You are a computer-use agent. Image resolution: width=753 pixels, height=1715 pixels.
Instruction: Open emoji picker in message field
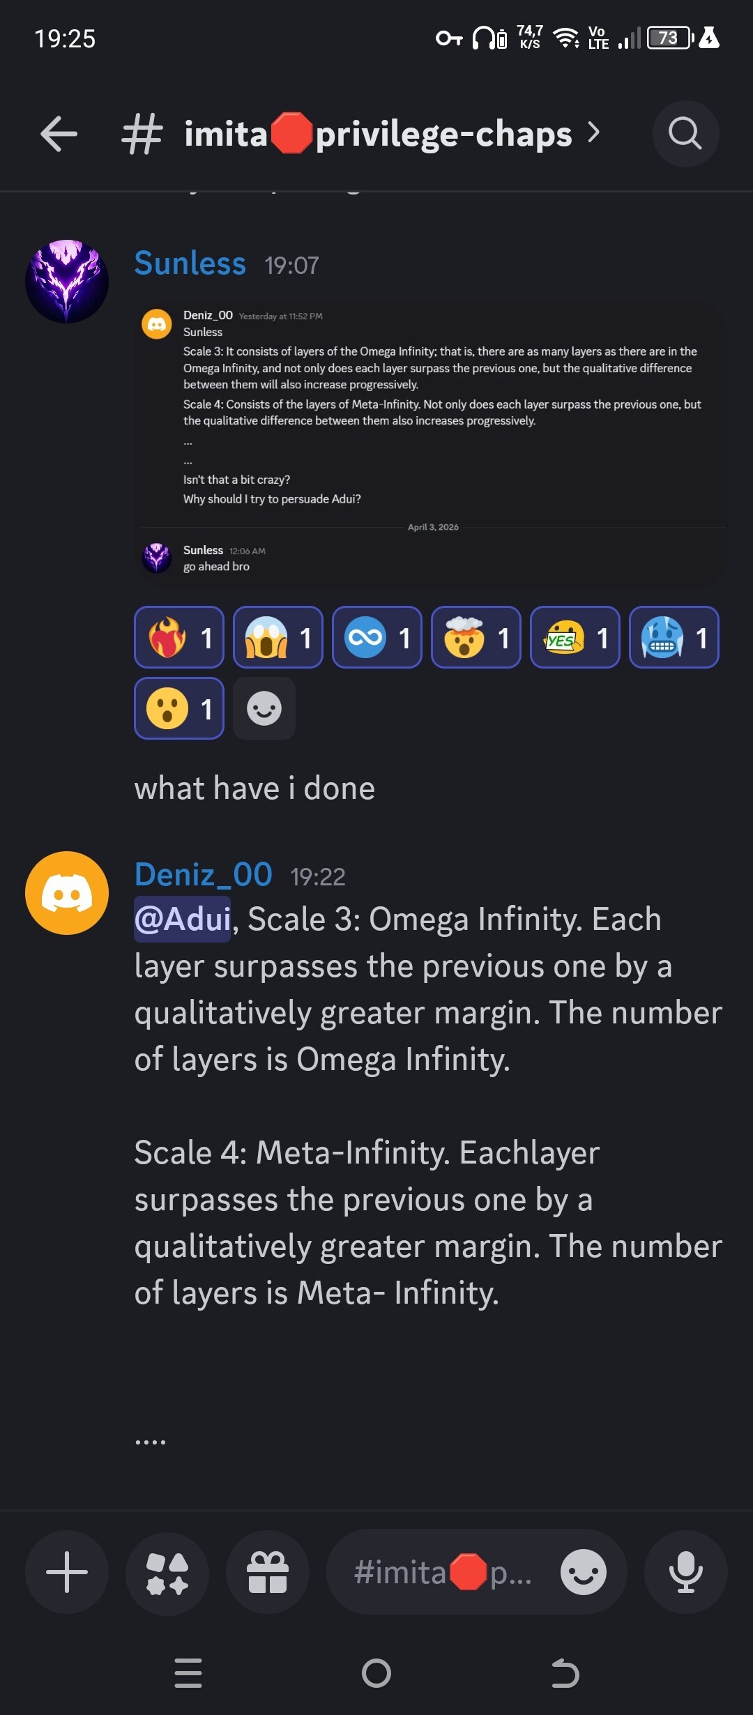(583, 1572)
